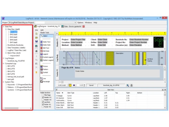Open the Help menu
The width and height of the screenshot is (169, 127).
click(95, 23)
